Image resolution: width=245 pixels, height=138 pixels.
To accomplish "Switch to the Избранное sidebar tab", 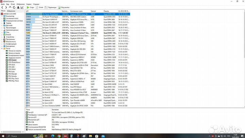I will pyautogui.click(x=11, y=11).
